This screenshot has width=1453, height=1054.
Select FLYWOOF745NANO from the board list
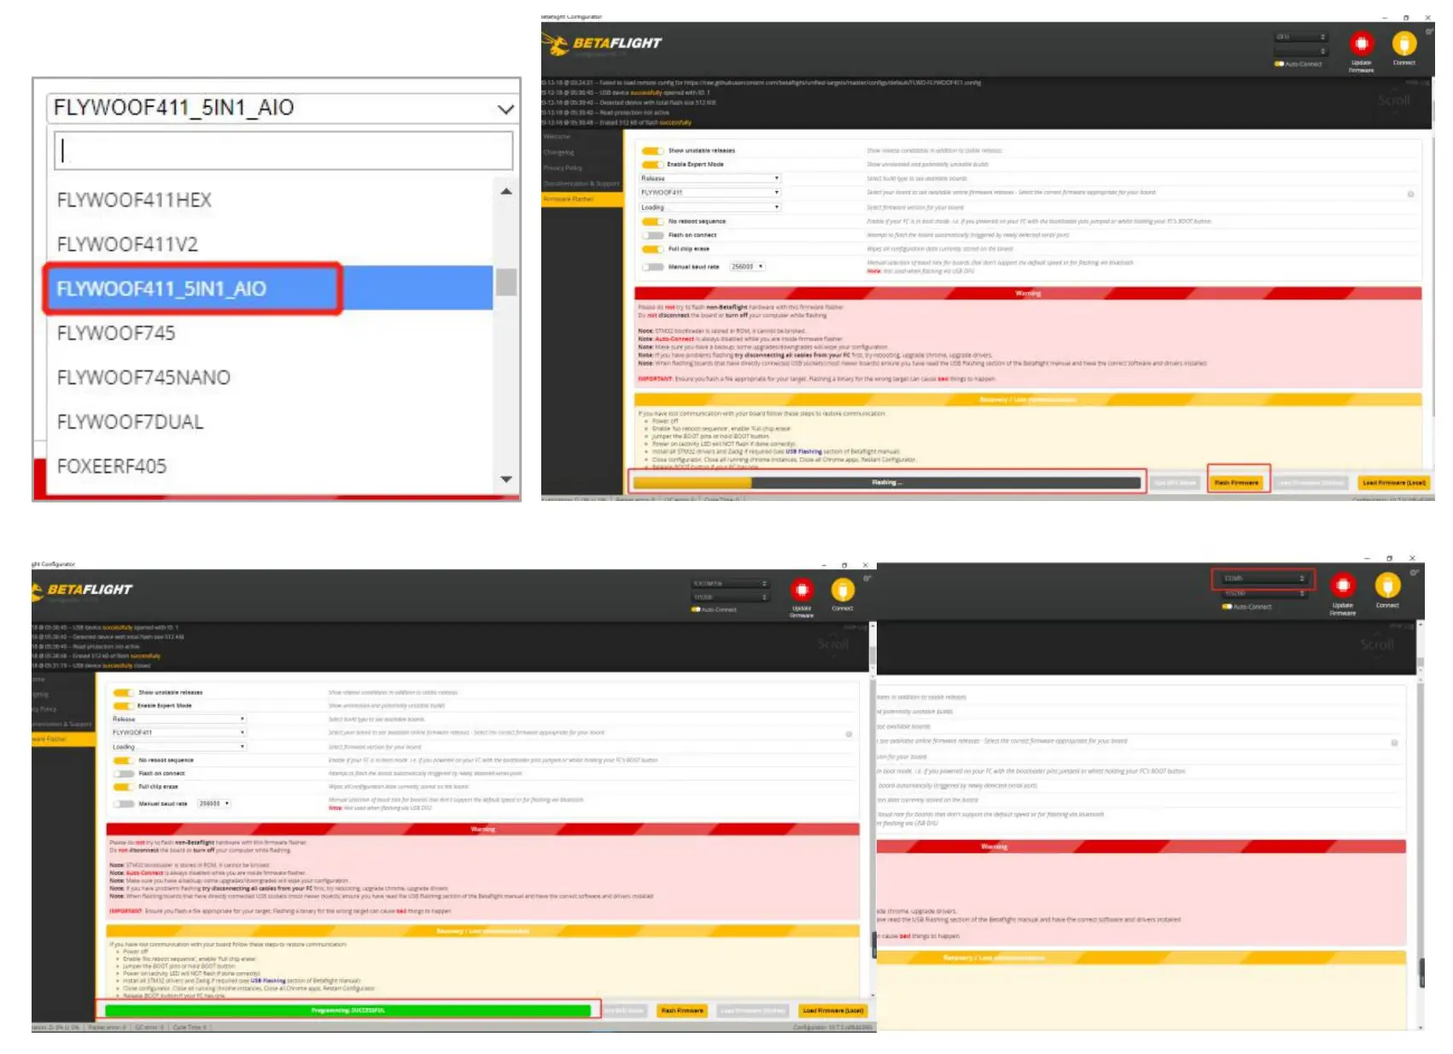coord(270,377)
